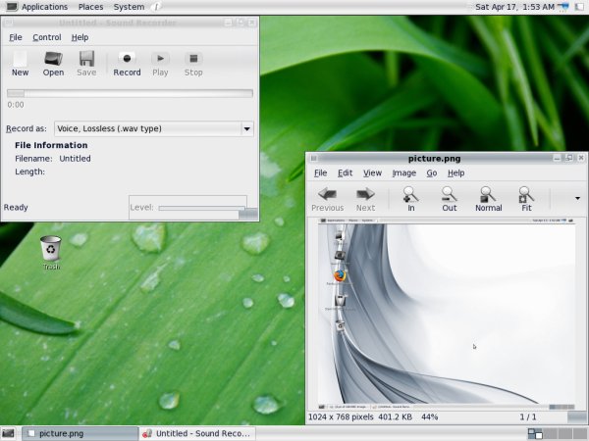Zoom In on the picture

pos(410,198)
